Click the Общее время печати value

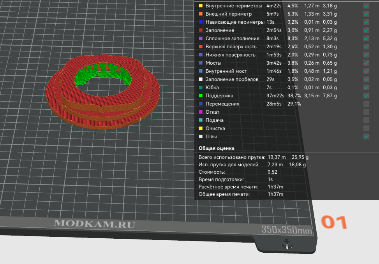click(x=275, y=194)
